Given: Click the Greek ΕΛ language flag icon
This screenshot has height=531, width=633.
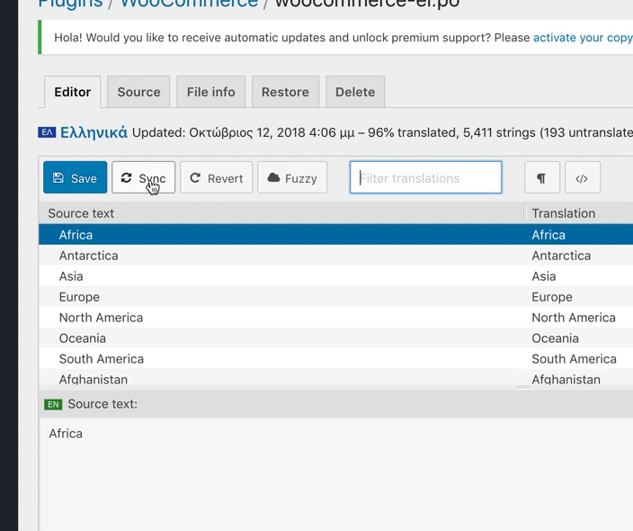Looking at the screenshot, I should pos(47,132).
